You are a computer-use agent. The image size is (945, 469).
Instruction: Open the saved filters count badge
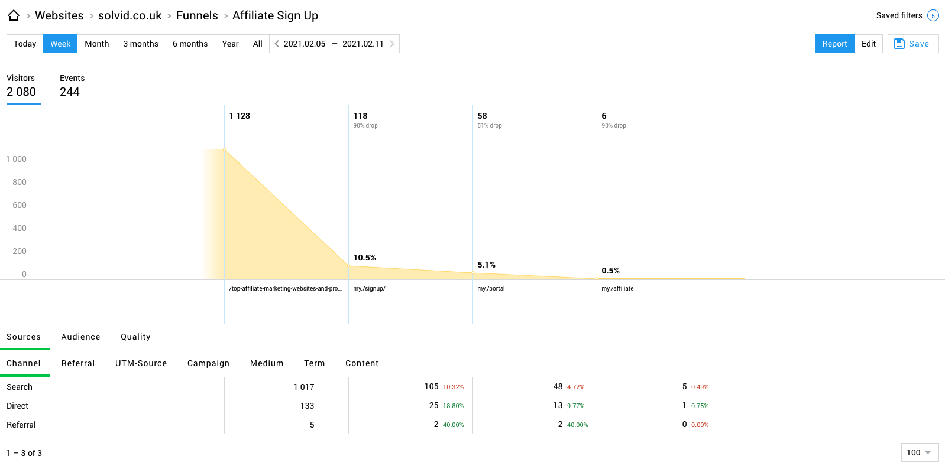pos(933,15)
